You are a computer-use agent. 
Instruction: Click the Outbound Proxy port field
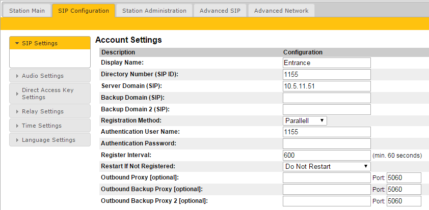(x=404, y=177)
